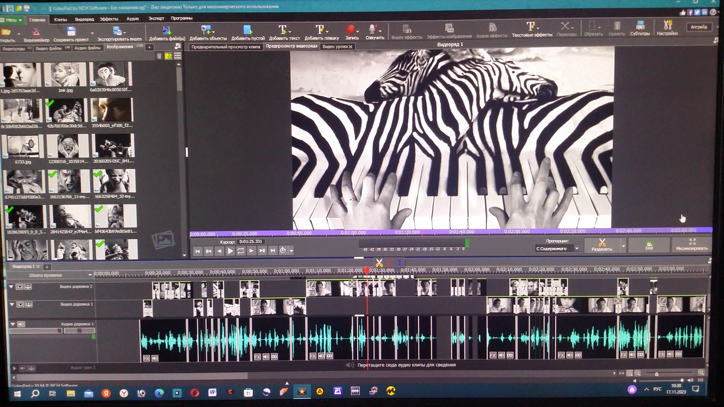Open Subtitles (Субтитры) tool
The image size is (724, 407).
pyautogui.click(x=640, y=25)
